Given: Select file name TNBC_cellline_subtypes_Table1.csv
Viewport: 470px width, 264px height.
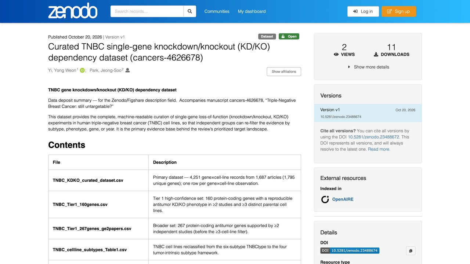Looking at the screenshot, I should click(x=90, y=250).
